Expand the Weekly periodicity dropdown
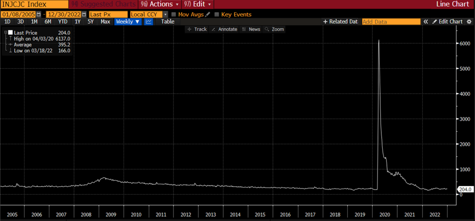Screen dimensions: 475x221 [128, 22]
